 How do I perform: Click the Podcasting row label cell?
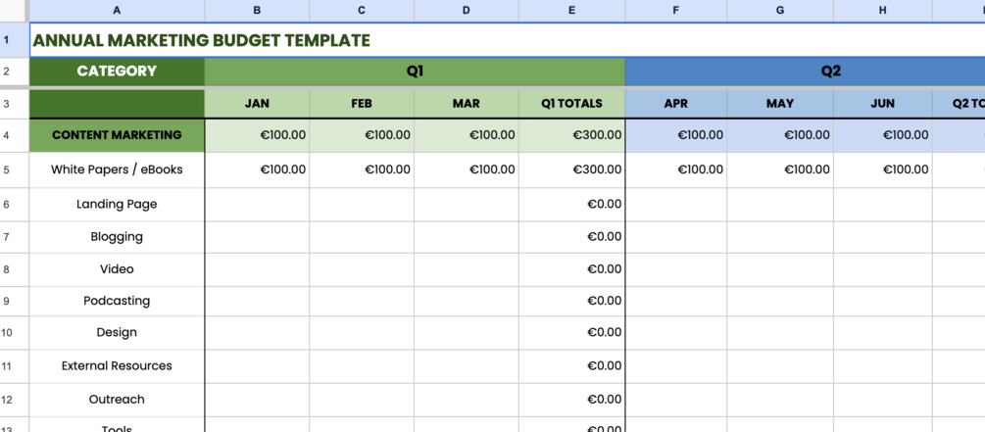[117, 301]
